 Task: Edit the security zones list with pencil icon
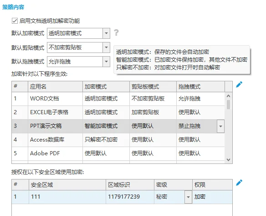coord(239,183)
